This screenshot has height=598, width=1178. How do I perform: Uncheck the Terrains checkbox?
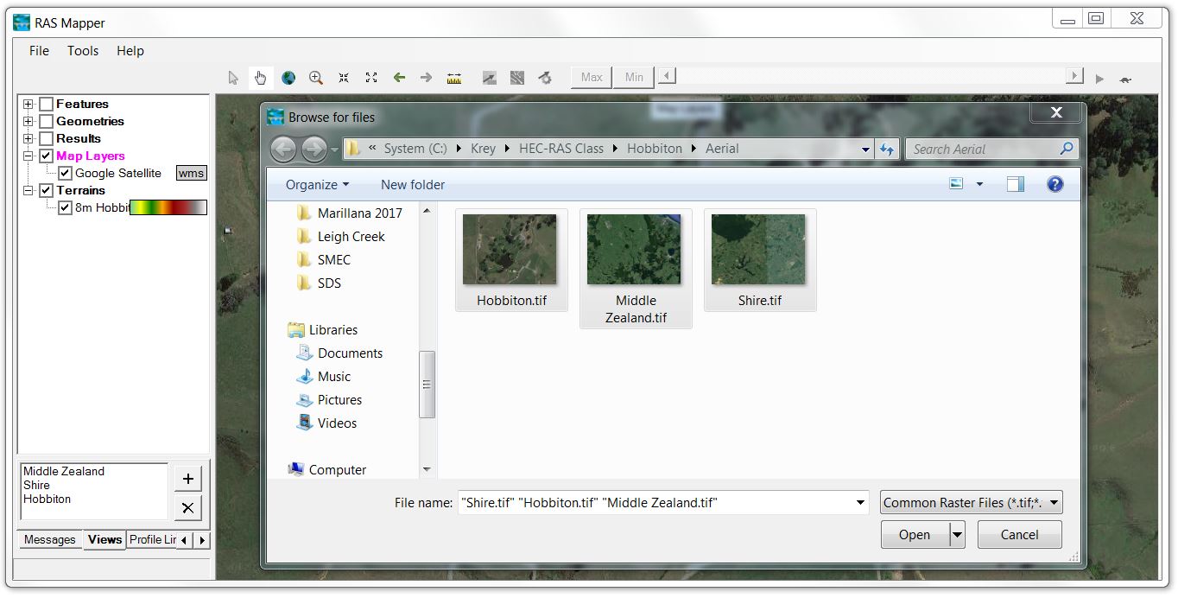tap(47, 190)
